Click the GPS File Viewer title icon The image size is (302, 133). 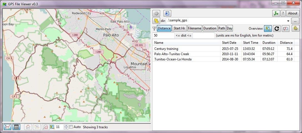(4, 4)
